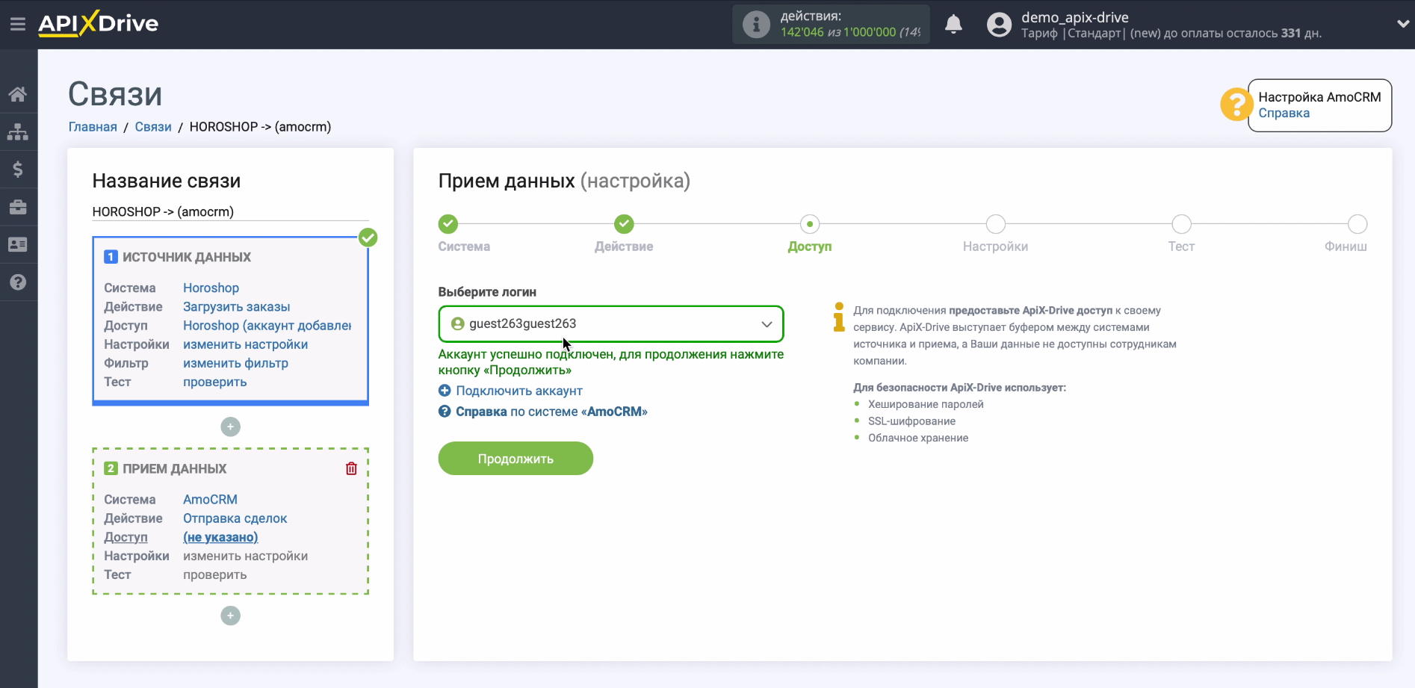The height and width of the screenshot is (688, 1415).
Task: Open help question sidebar icon
Action: tap(18, 282)
